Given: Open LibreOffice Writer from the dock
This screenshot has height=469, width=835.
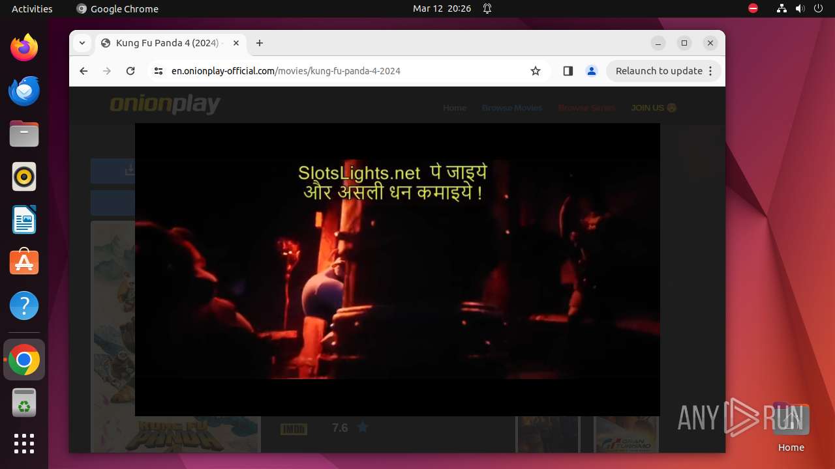Looking at the screenshot, I should click(24, 220).
